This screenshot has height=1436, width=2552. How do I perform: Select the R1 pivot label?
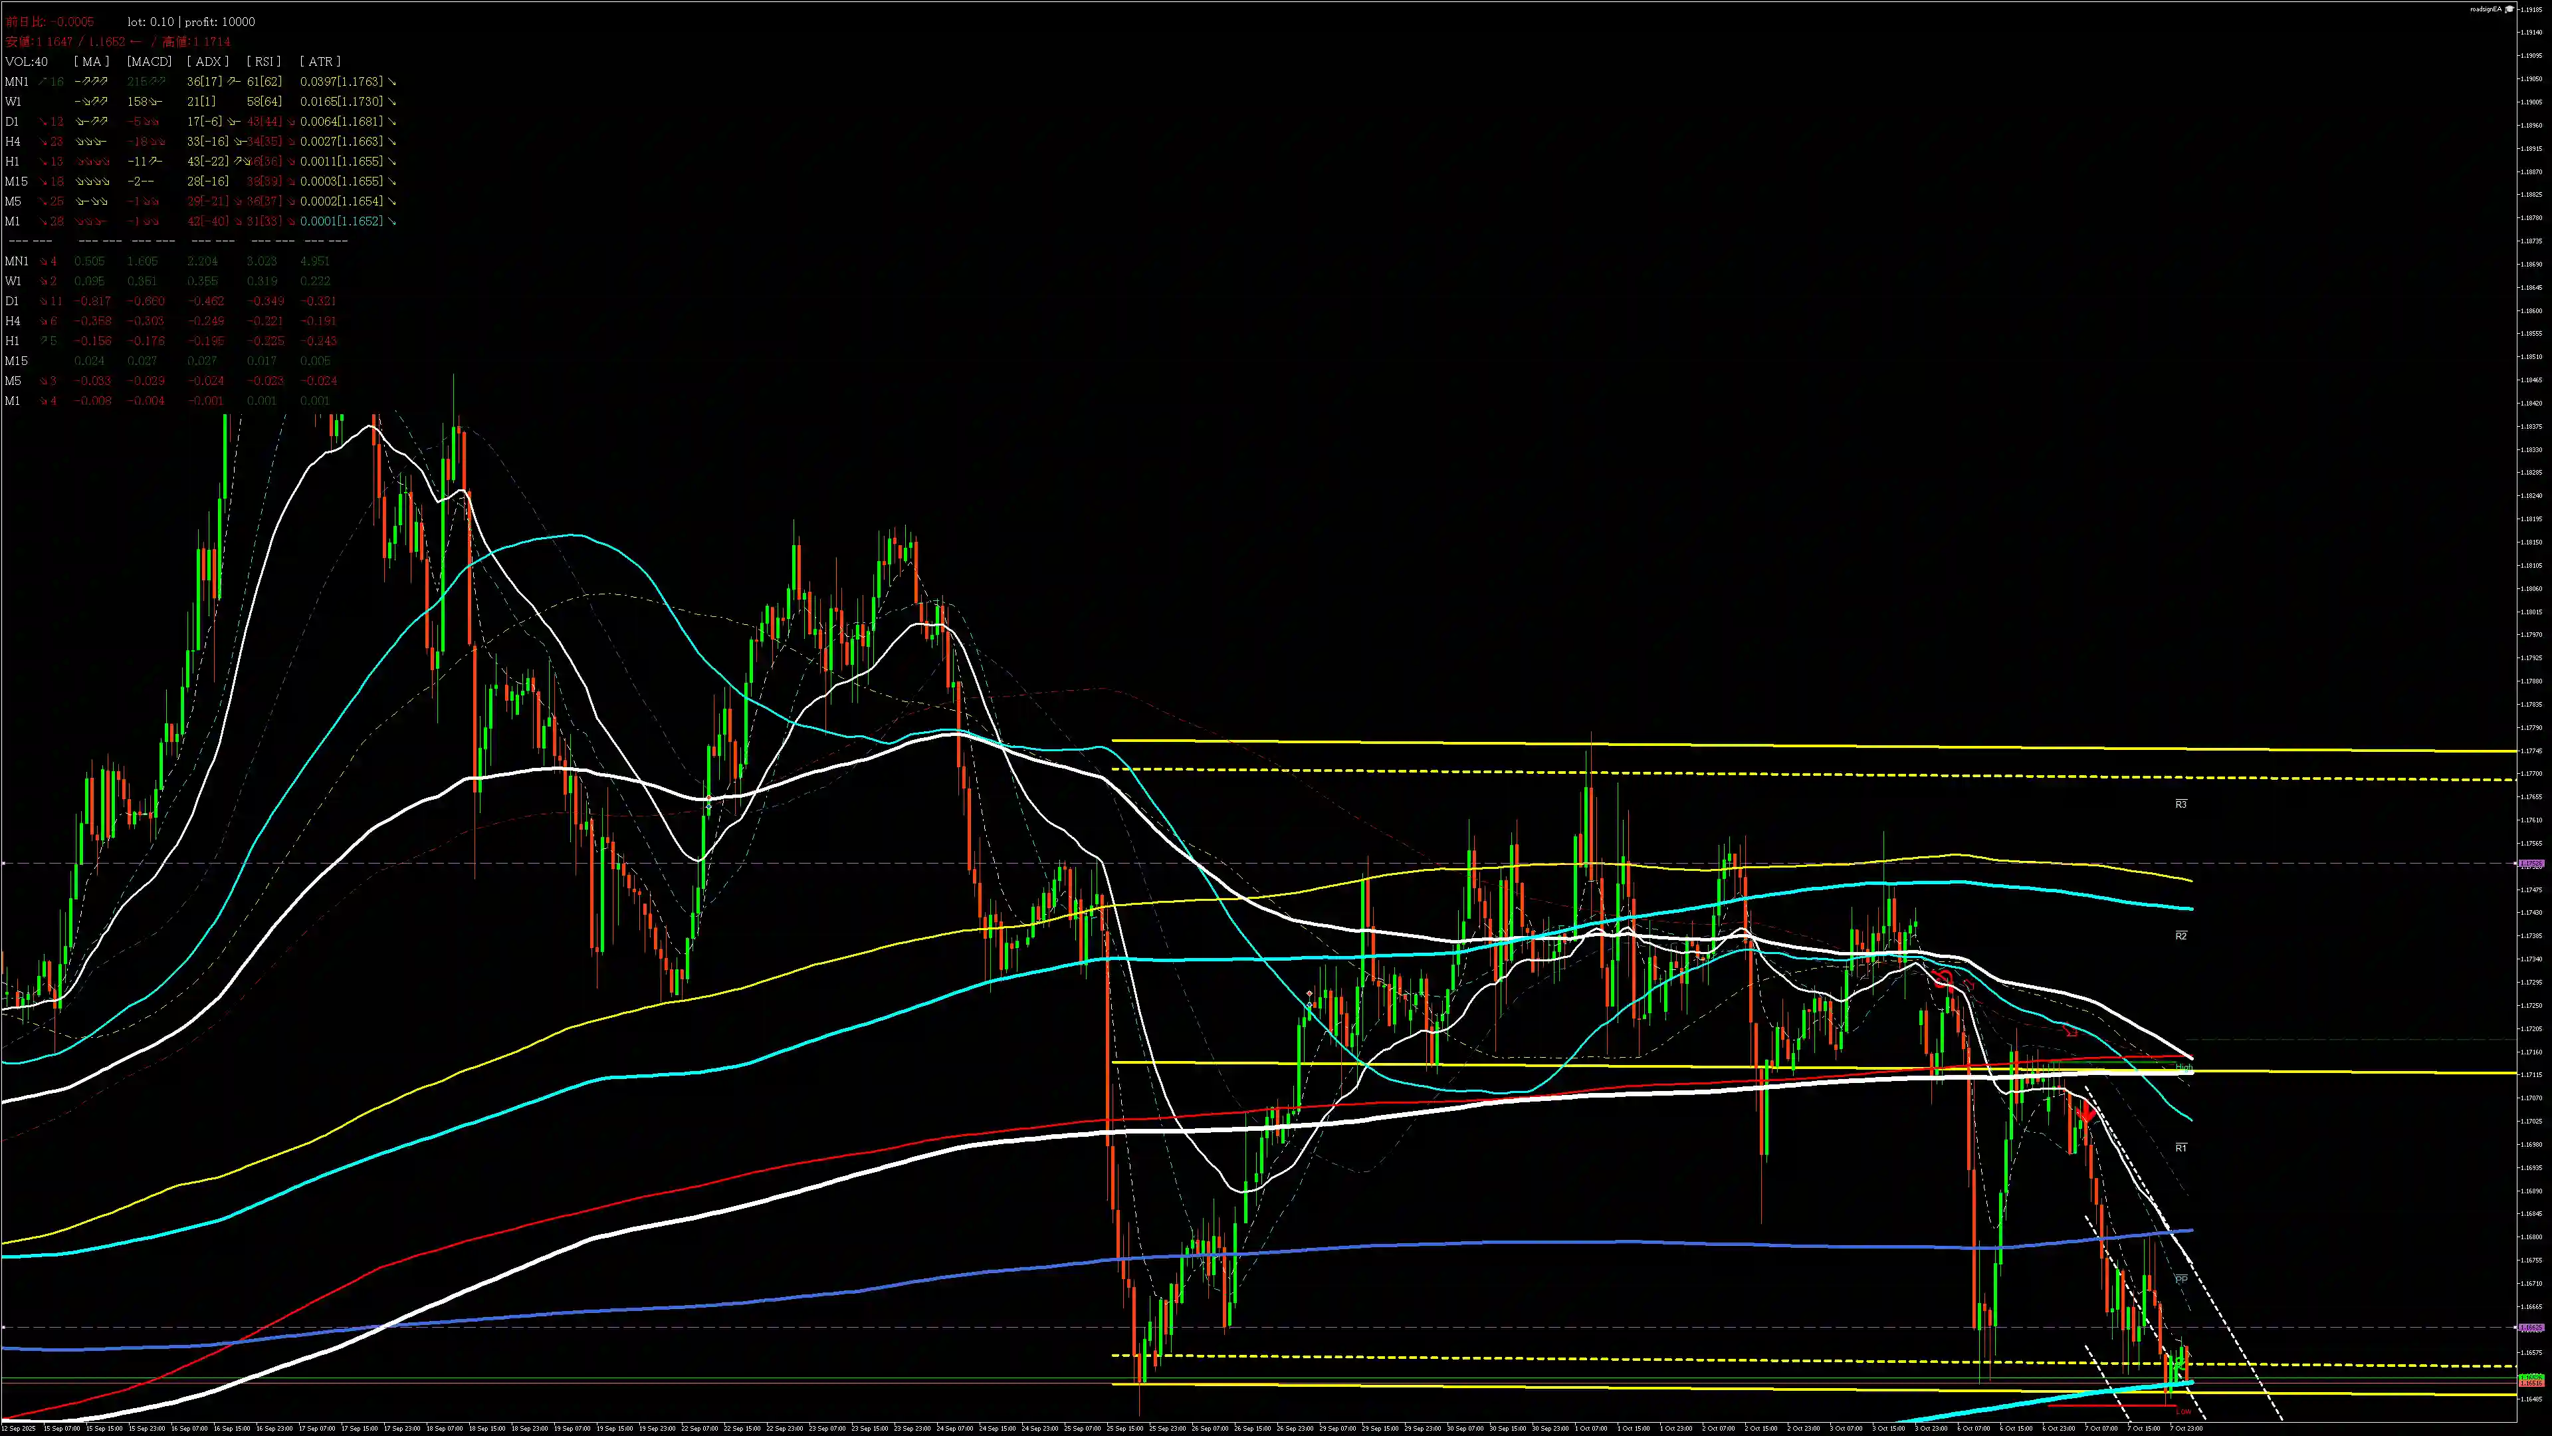click(2180, 1147)
